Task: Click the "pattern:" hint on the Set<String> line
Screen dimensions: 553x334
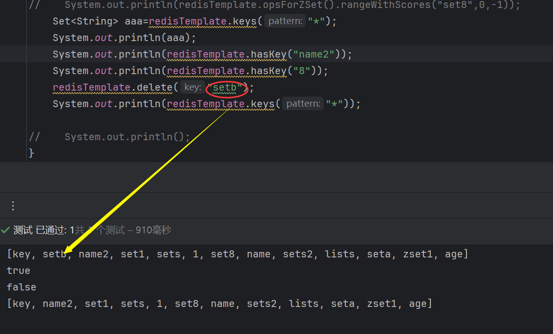Action: click(285, 22)
